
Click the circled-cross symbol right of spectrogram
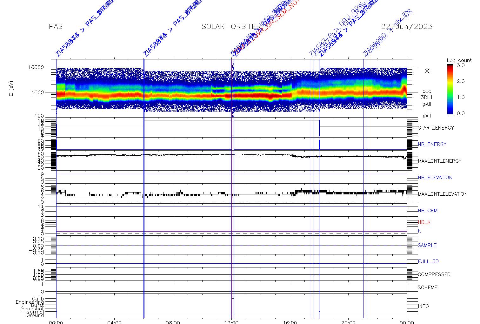[427, 71]
